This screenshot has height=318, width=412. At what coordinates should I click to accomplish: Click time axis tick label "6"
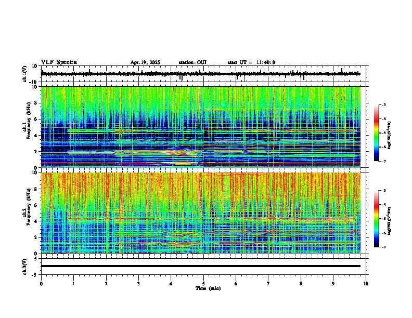coord(236,284)
